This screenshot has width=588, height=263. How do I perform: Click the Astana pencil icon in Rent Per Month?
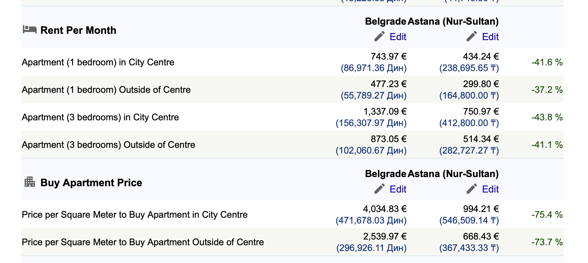(x=472, y=36)
